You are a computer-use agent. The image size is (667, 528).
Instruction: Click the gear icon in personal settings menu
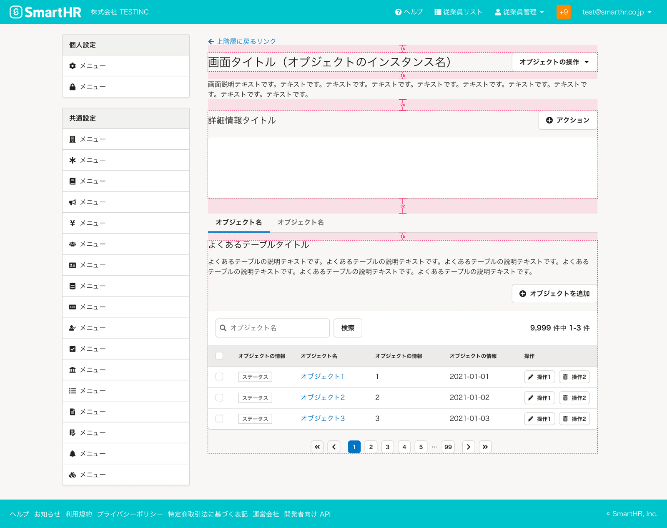click(73, 66)
